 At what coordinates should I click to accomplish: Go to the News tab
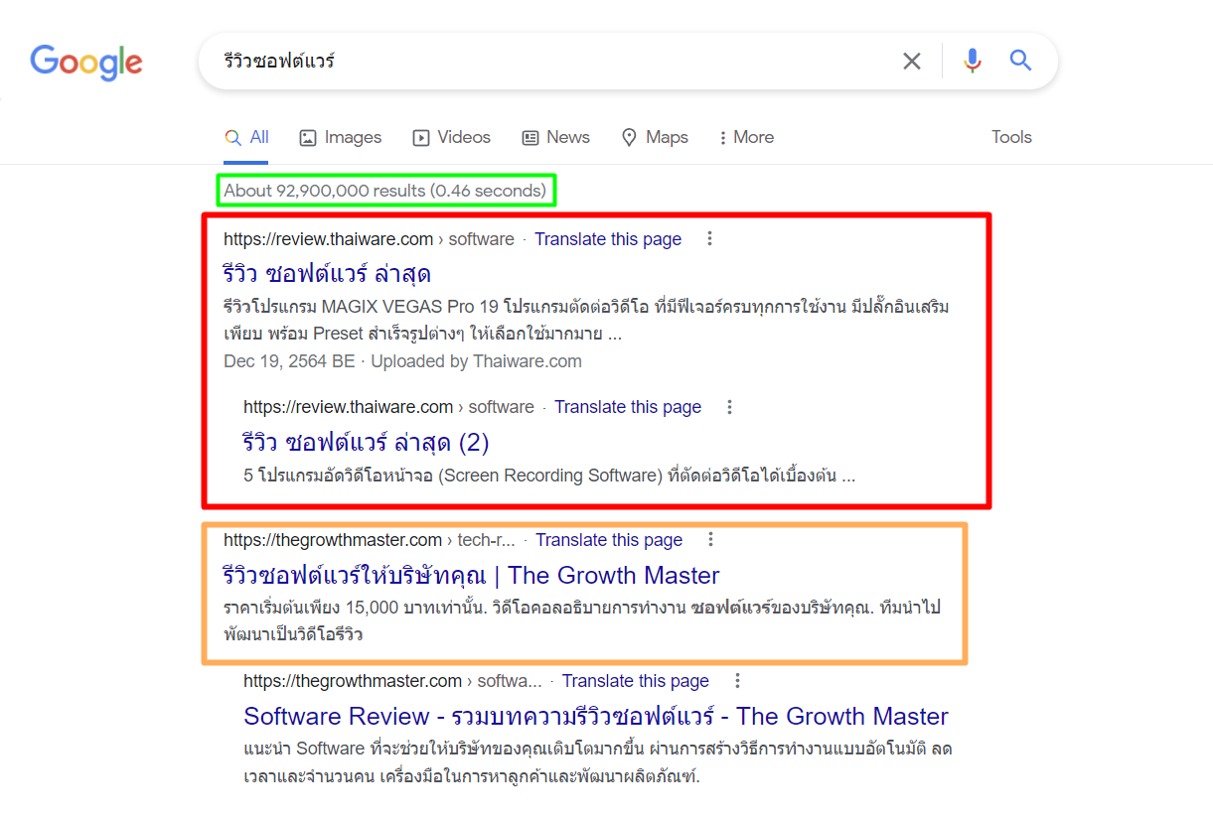[x=556, y=138]
